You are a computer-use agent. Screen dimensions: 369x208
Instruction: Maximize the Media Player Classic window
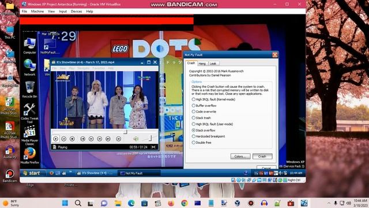click(x=149, y=62)
